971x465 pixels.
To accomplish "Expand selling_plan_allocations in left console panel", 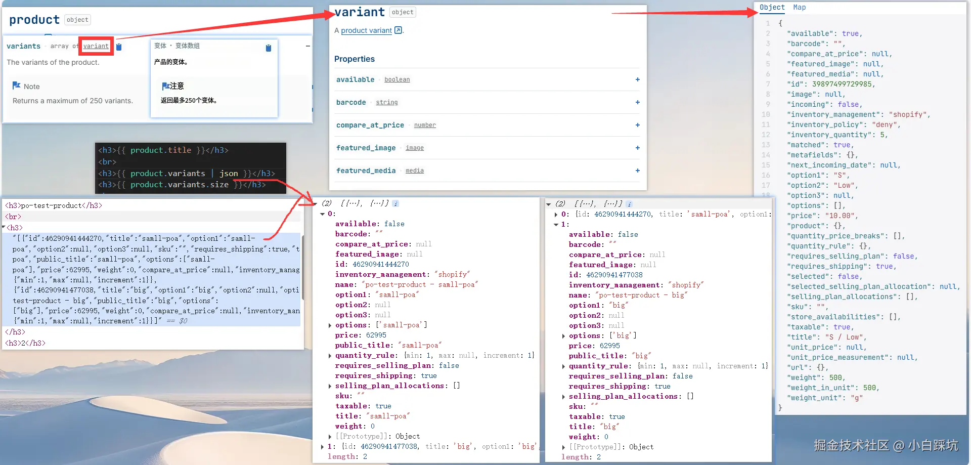I will (x=330, y=386).
